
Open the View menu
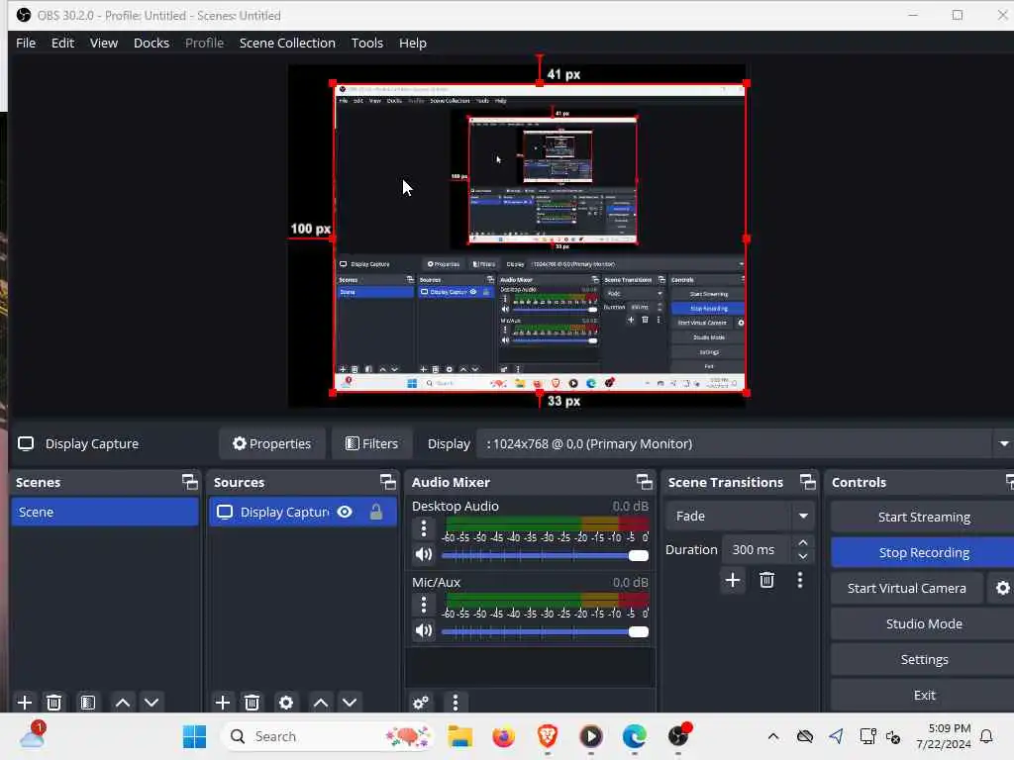pyautogui.click(x=103, y=43)
